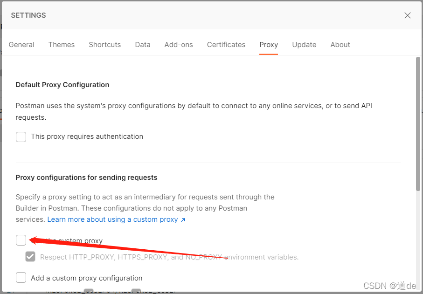Switch to the Update tab
This screenshot has width=423, height=294.
click(304, 44)
